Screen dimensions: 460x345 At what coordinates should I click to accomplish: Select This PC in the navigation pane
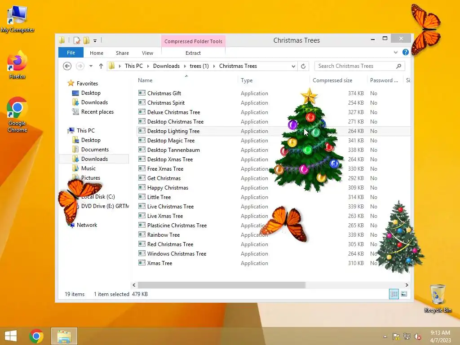86,131
